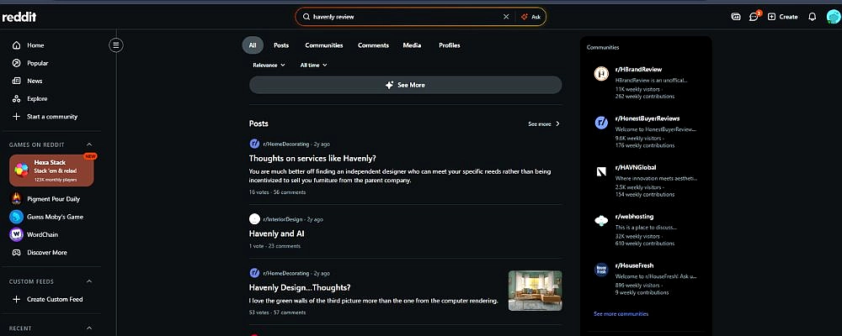Open the Reddit logo home link

(x=19, y=17)
